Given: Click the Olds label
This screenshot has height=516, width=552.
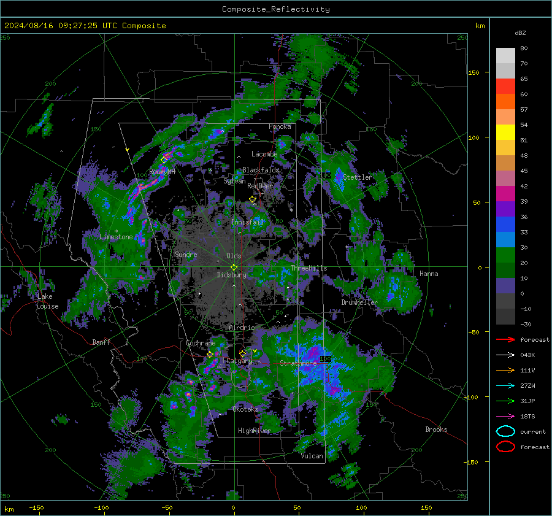Looking at the screenshot, I should (234, 256).
